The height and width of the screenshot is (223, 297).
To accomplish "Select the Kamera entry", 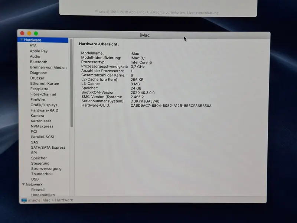I will coord(37,116).
